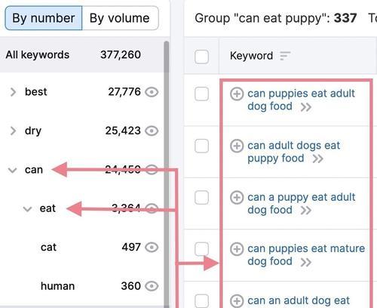Add 'can adult dogs eat puppy food' plus icon
The image size is (377, 308).
click(x=237, y=146)
